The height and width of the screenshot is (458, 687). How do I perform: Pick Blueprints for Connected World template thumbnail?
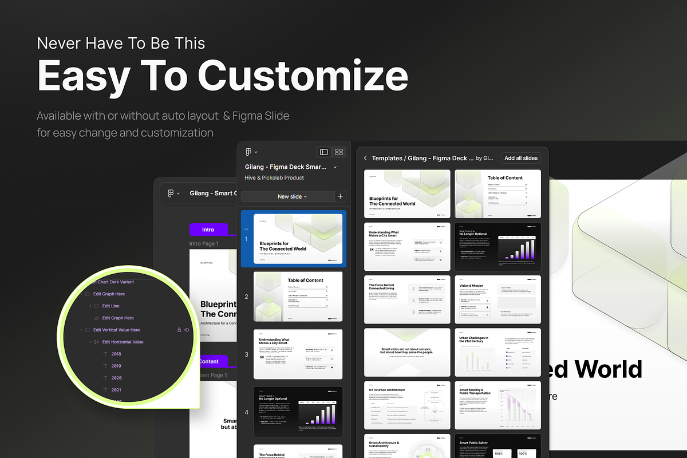407,194
